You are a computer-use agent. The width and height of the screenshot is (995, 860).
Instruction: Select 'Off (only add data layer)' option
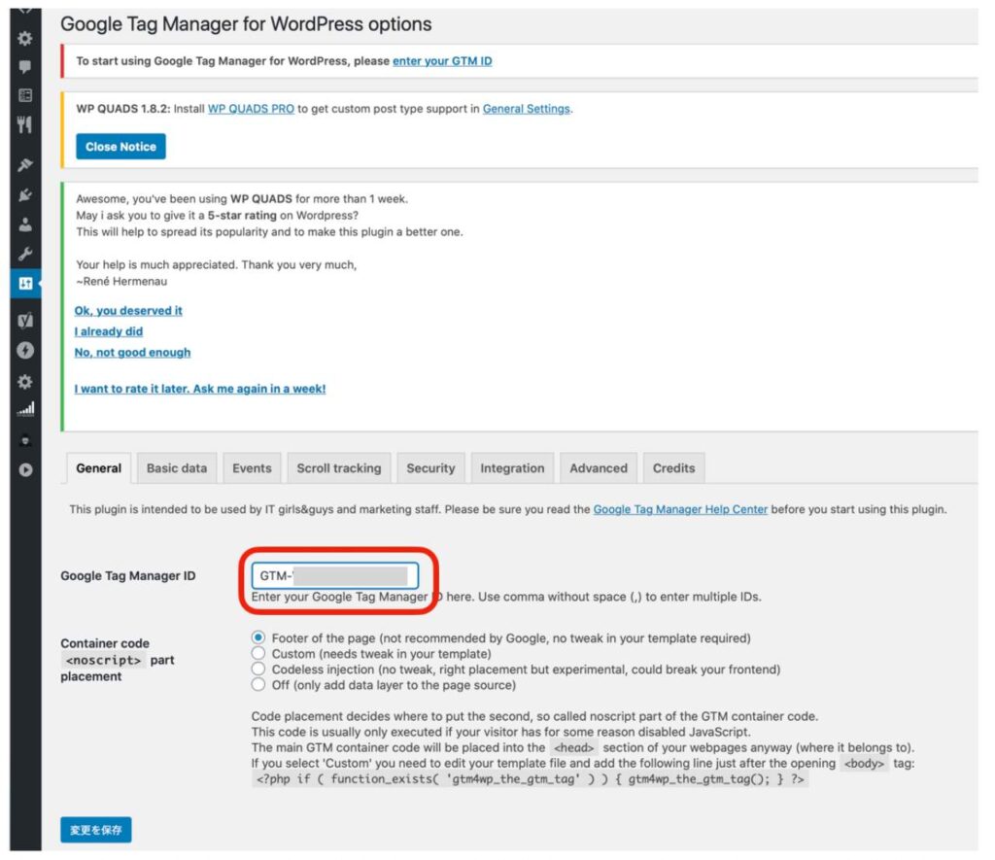click(x=258, y=685)
